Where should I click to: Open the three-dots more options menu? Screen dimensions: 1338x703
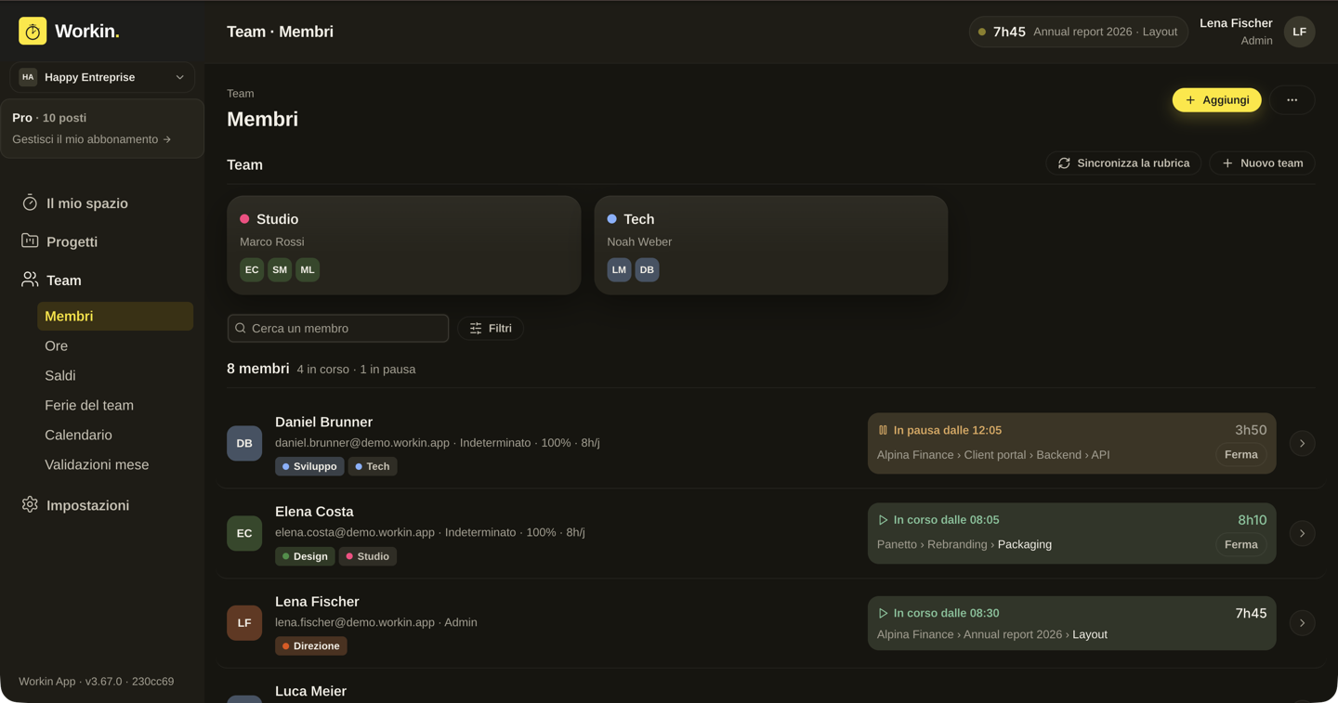pos(1292,100)
